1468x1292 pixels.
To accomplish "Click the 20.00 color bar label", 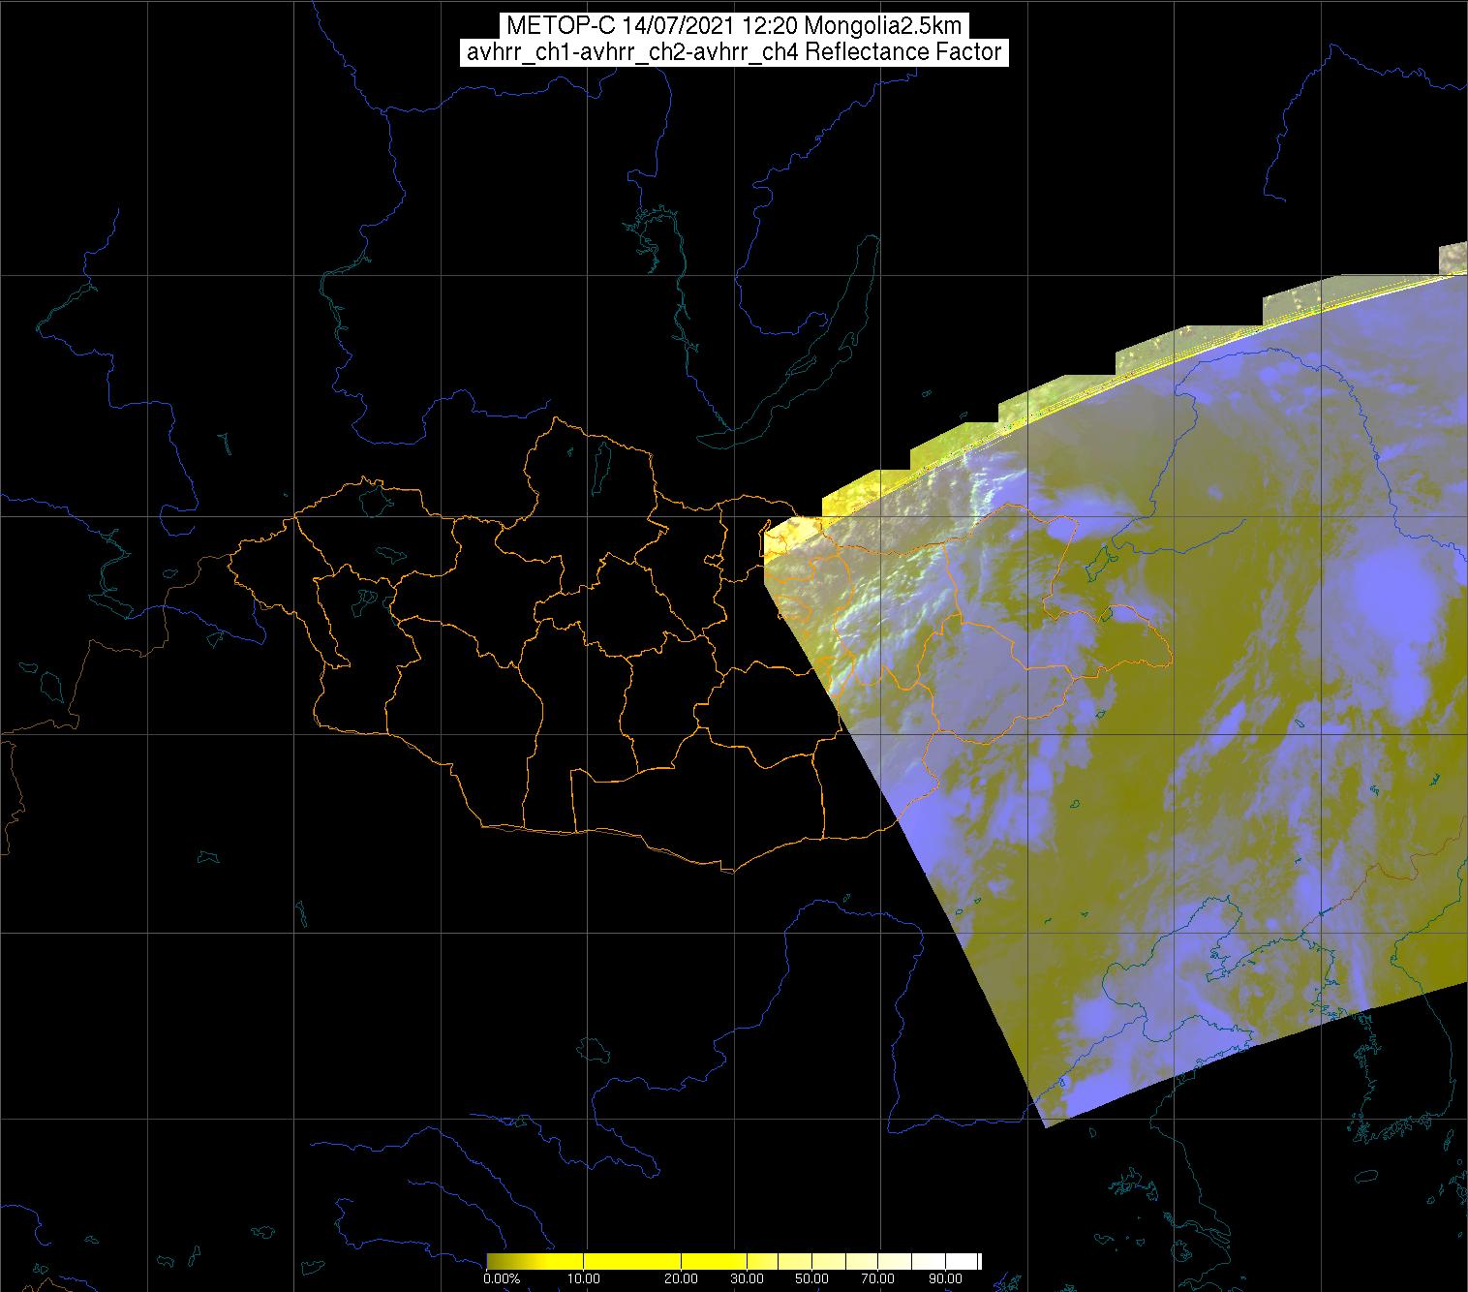I will [x=682, y=1279].
